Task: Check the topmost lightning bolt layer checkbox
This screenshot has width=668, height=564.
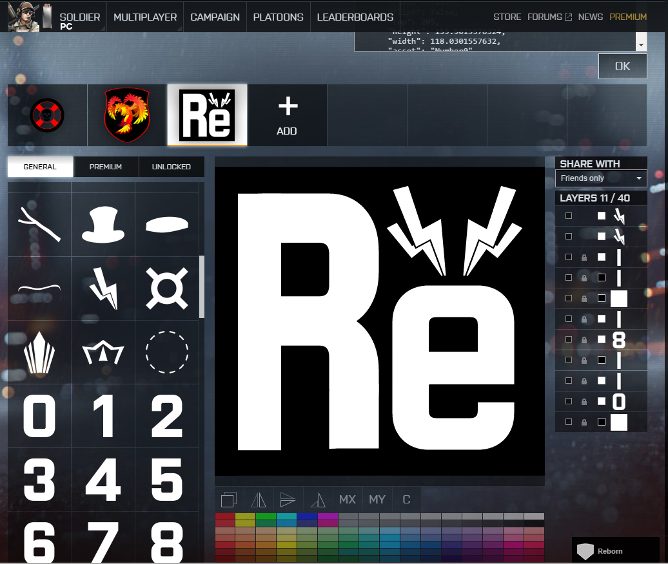Action: [x=568, y=216]
